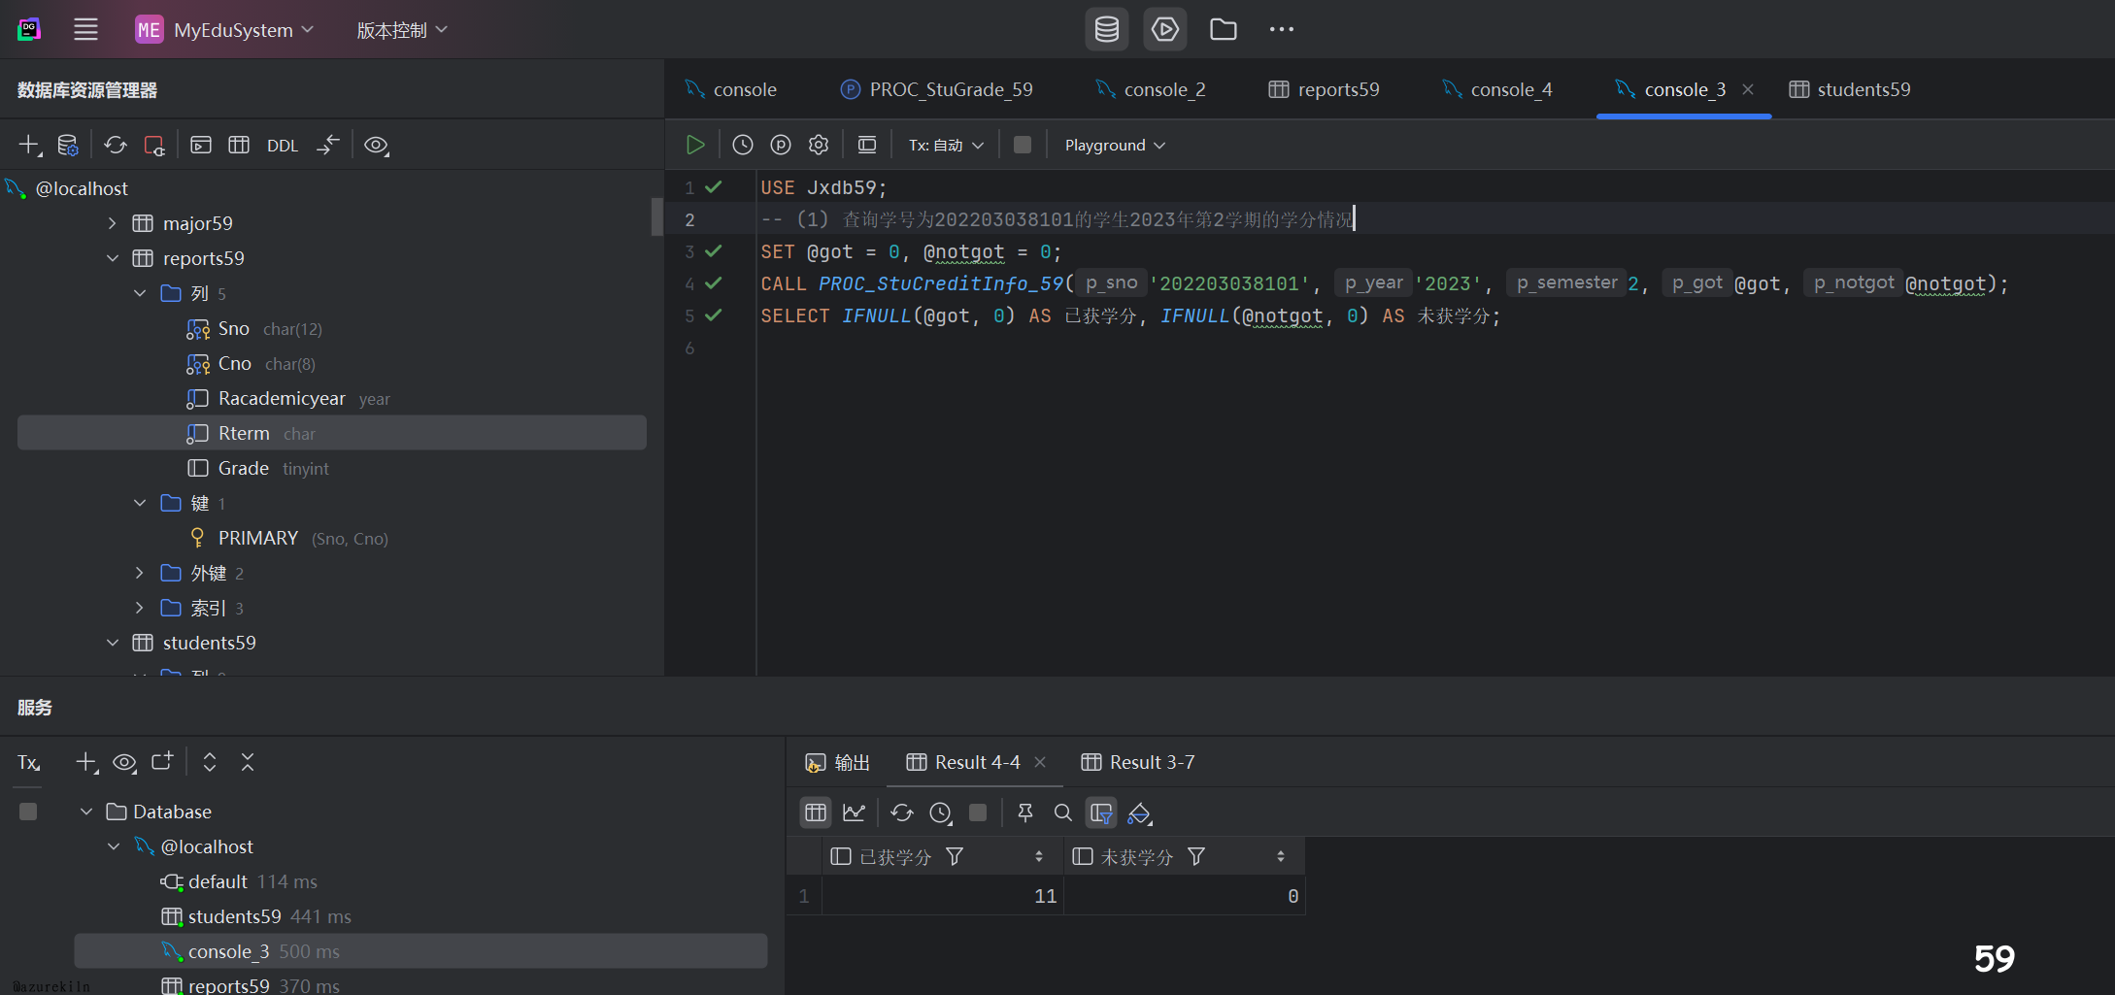Open query history clock icon
The image size is (2115, 995).
coord(742,145)
